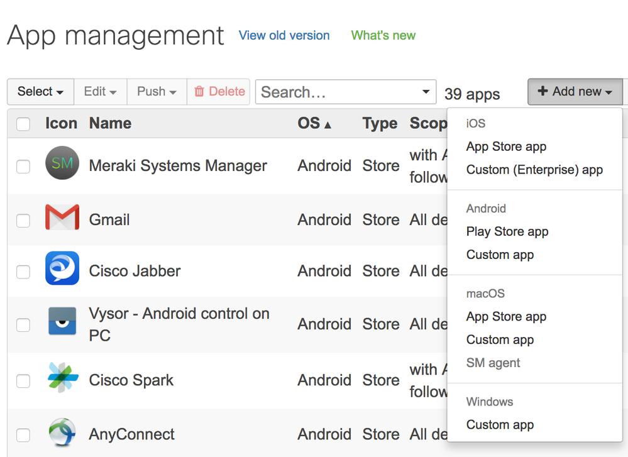
Task: Click the Vysor app icon
Action: coord(62,321)
